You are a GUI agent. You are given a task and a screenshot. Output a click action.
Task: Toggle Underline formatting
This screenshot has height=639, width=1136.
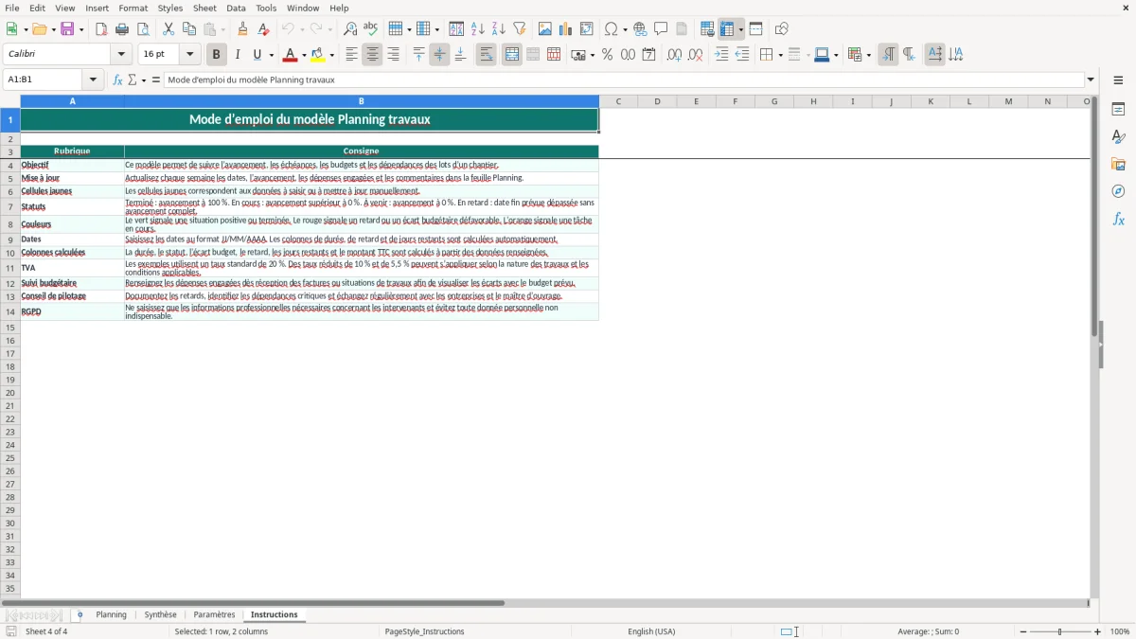coord(257,55)
